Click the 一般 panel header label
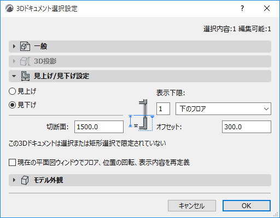The image size is (280, 218). (x=40, y=47)
